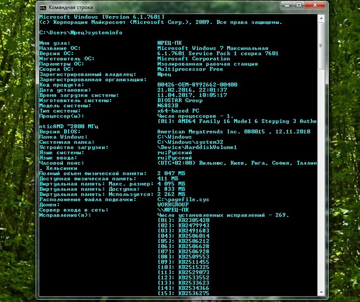Click hotfix entry [09]: KB2511455
Image resolution: width=360 pixels, height=302 pixels.
point(183,262)
